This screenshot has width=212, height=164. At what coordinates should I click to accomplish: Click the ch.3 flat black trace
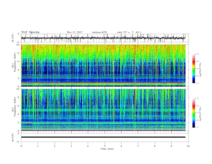point(103,137)
